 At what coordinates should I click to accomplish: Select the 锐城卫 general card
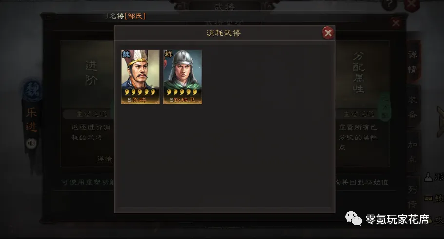[183, 77]
